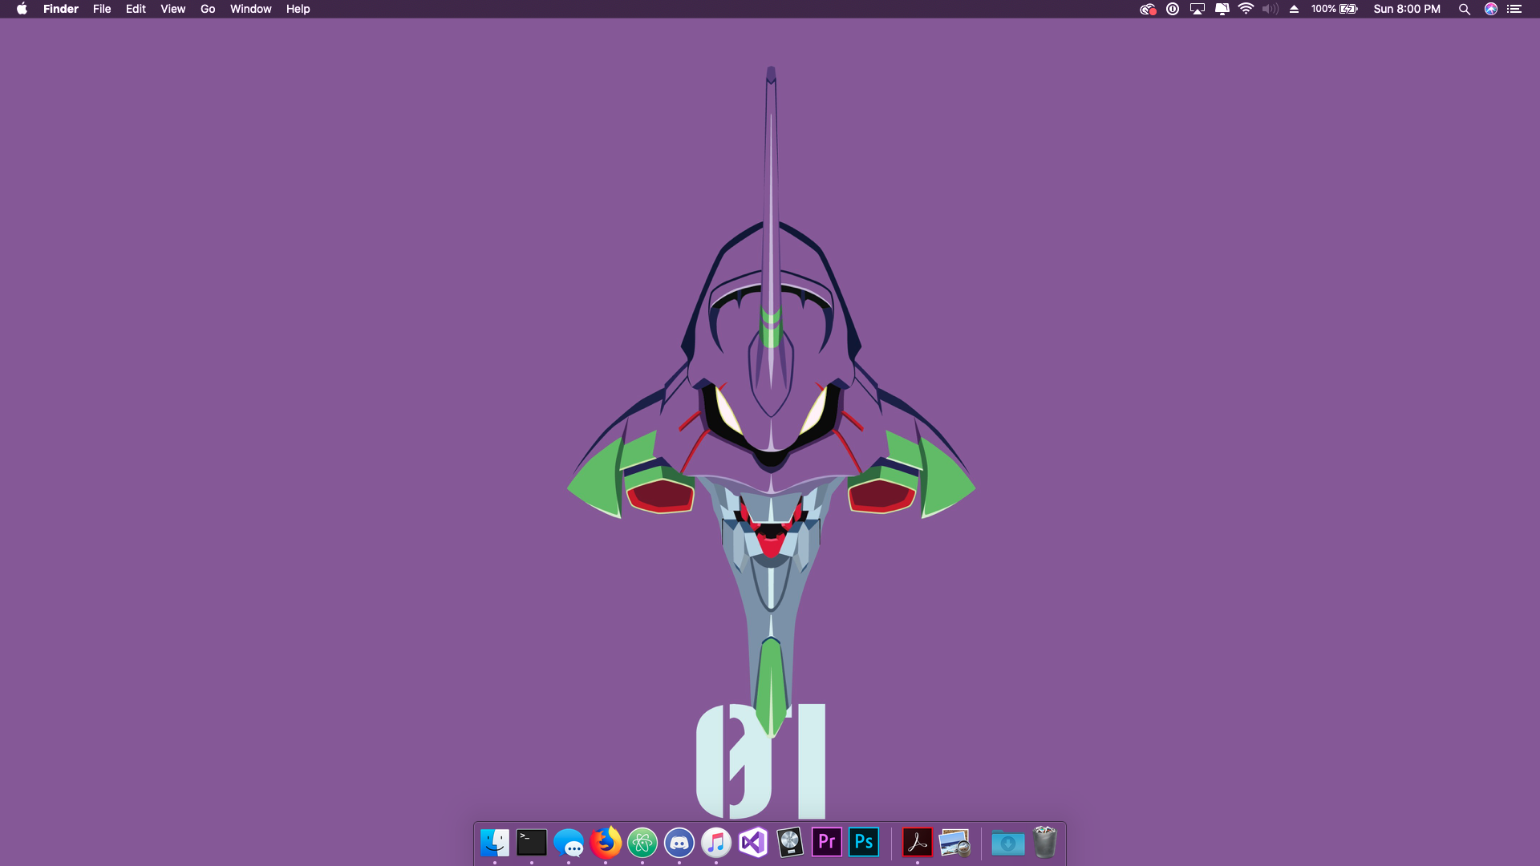Open Messages app in the Dock
The width and height of the screenshot is (1540, 866).
569,843
